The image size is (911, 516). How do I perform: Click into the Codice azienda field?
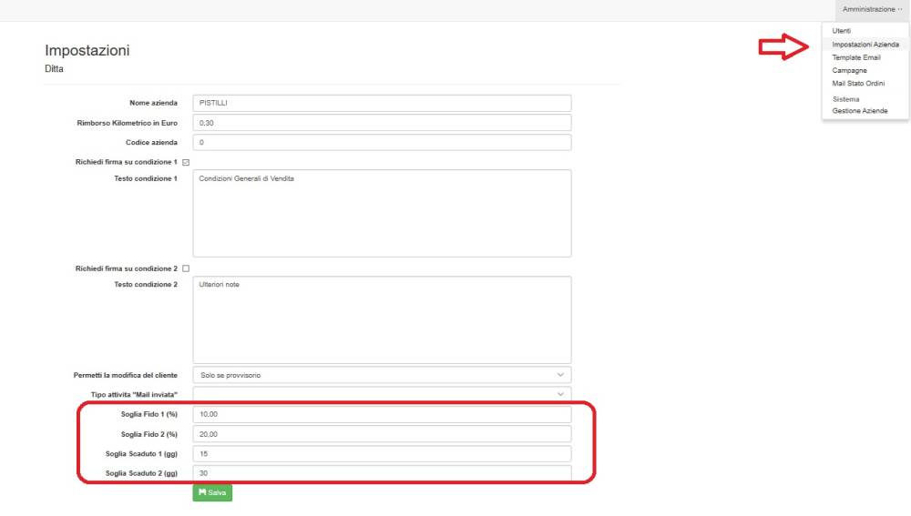(x=382, y=142)
